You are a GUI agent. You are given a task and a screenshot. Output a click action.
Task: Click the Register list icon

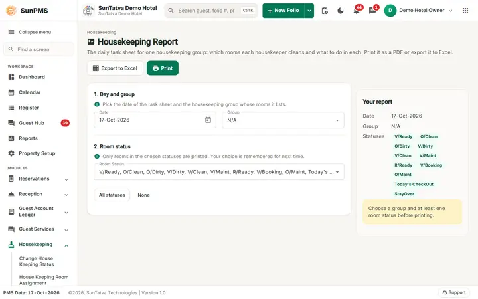pyautogui.click(x=11, y=108)
